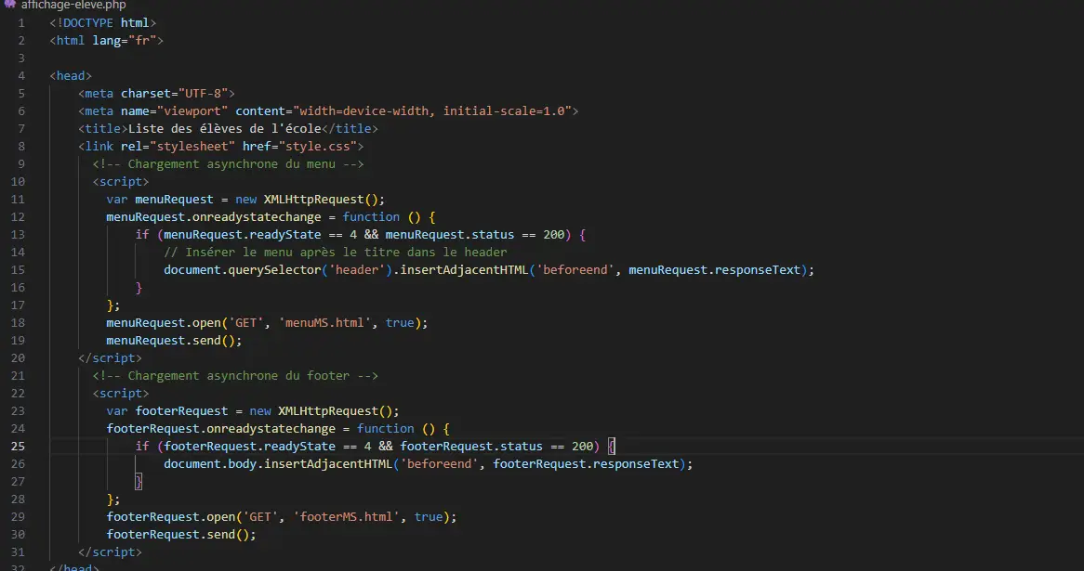
Task: Select the affichage-eleve.php tab
Action: [x=73, y=5]
